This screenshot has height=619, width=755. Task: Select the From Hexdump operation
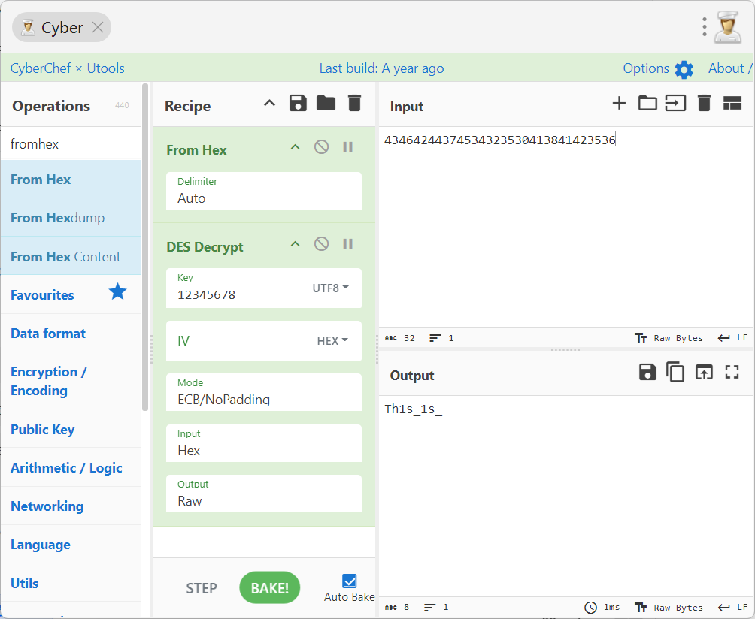click(x=71, y=218)
